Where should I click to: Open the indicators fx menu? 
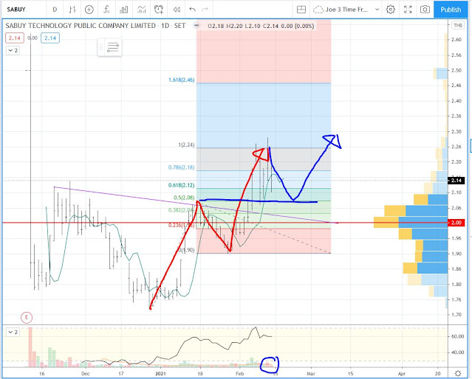[106, 10]
